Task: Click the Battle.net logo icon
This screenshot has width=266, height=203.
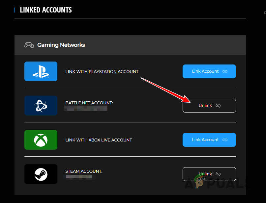Action: (x=41, y=106)
